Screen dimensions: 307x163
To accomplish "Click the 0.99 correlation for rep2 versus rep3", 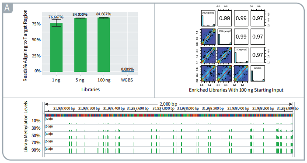I will point(241,37).
